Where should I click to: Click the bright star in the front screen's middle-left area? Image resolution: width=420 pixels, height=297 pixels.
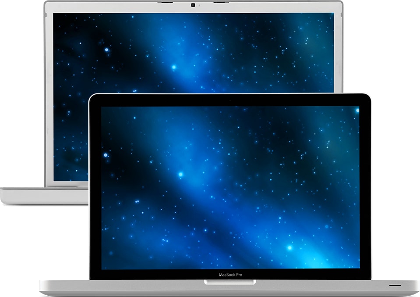(x=180, y=175)
